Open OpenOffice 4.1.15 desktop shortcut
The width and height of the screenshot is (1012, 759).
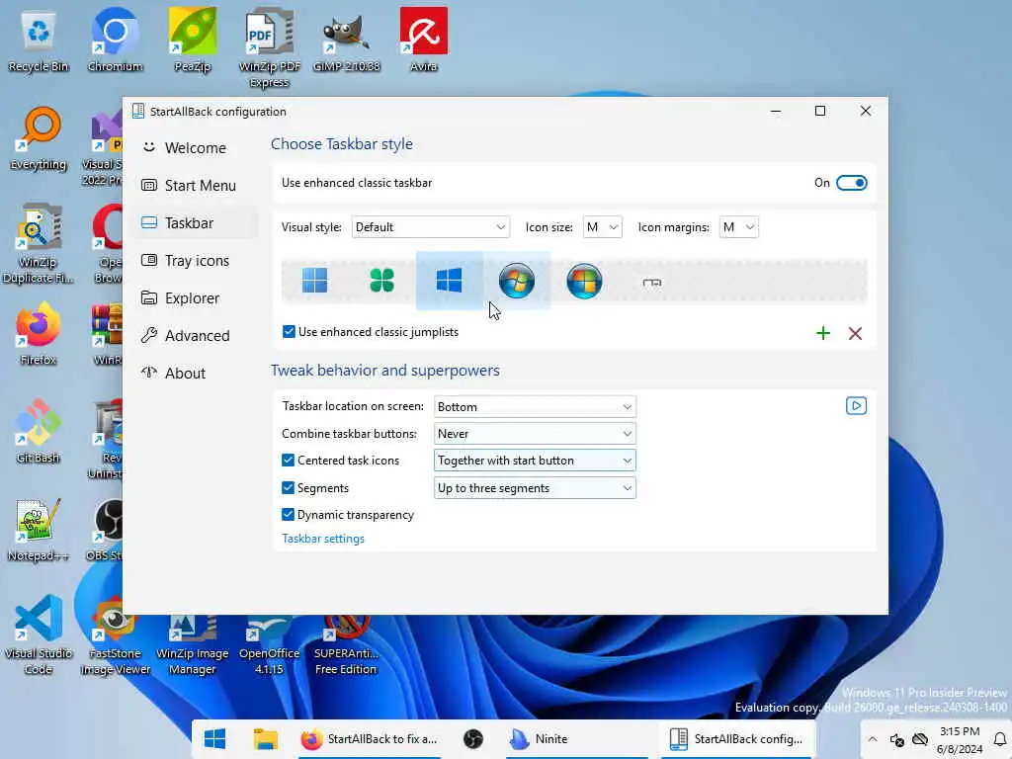[x=269, y=644]
